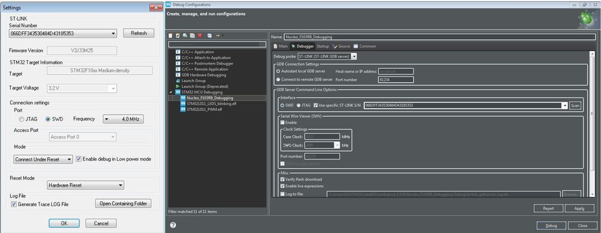This screenshot has width=601, height=233.
Task: Click the Collapse All icon in the toolbar
Action: coord(210,36)
